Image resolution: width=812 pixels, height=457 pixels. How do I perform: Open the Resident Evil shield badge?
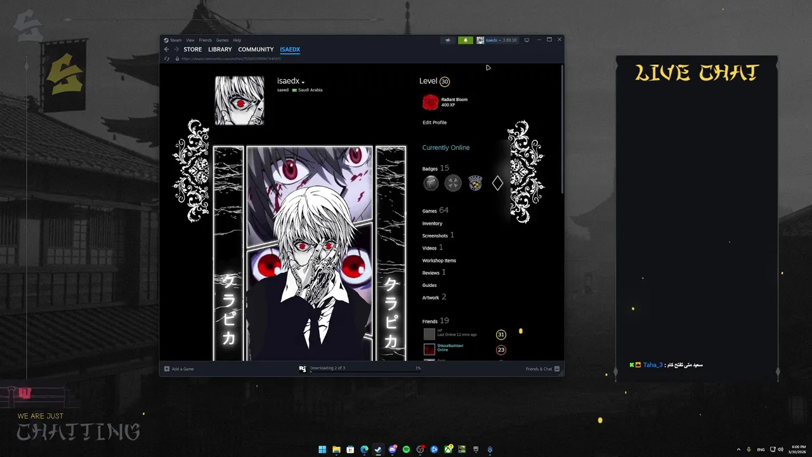coord(475,183)
